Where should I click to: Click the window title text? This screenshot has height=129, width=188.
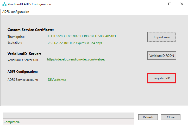[29, 4]
